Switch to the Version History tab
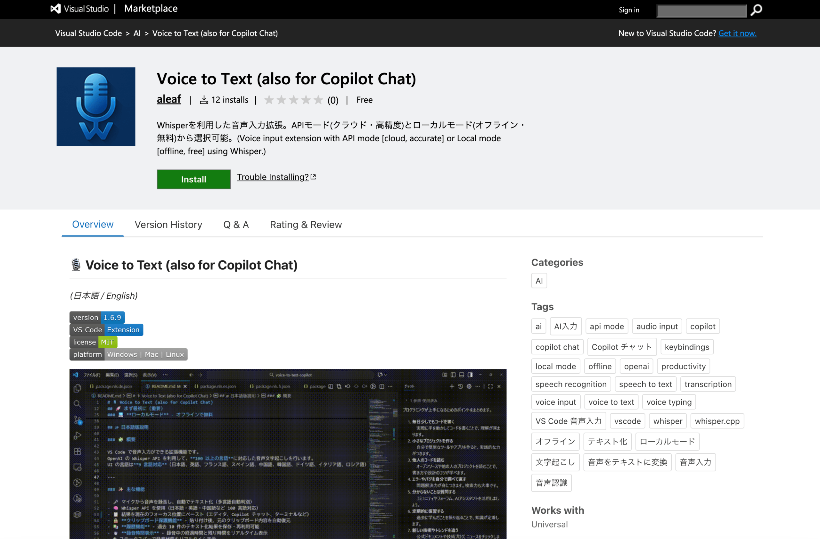Viewport: 820px width, 539px height. pos(168,225)
